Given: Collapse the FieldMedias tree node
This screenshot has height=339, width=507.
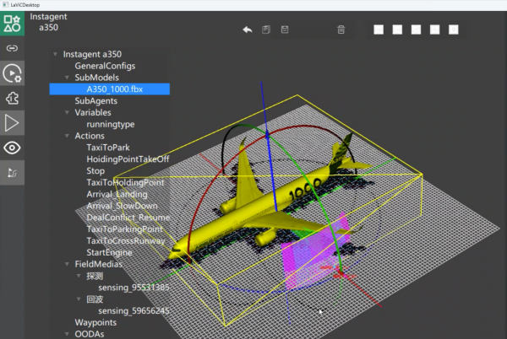Looking at the screenshot, I should point(67,264).
